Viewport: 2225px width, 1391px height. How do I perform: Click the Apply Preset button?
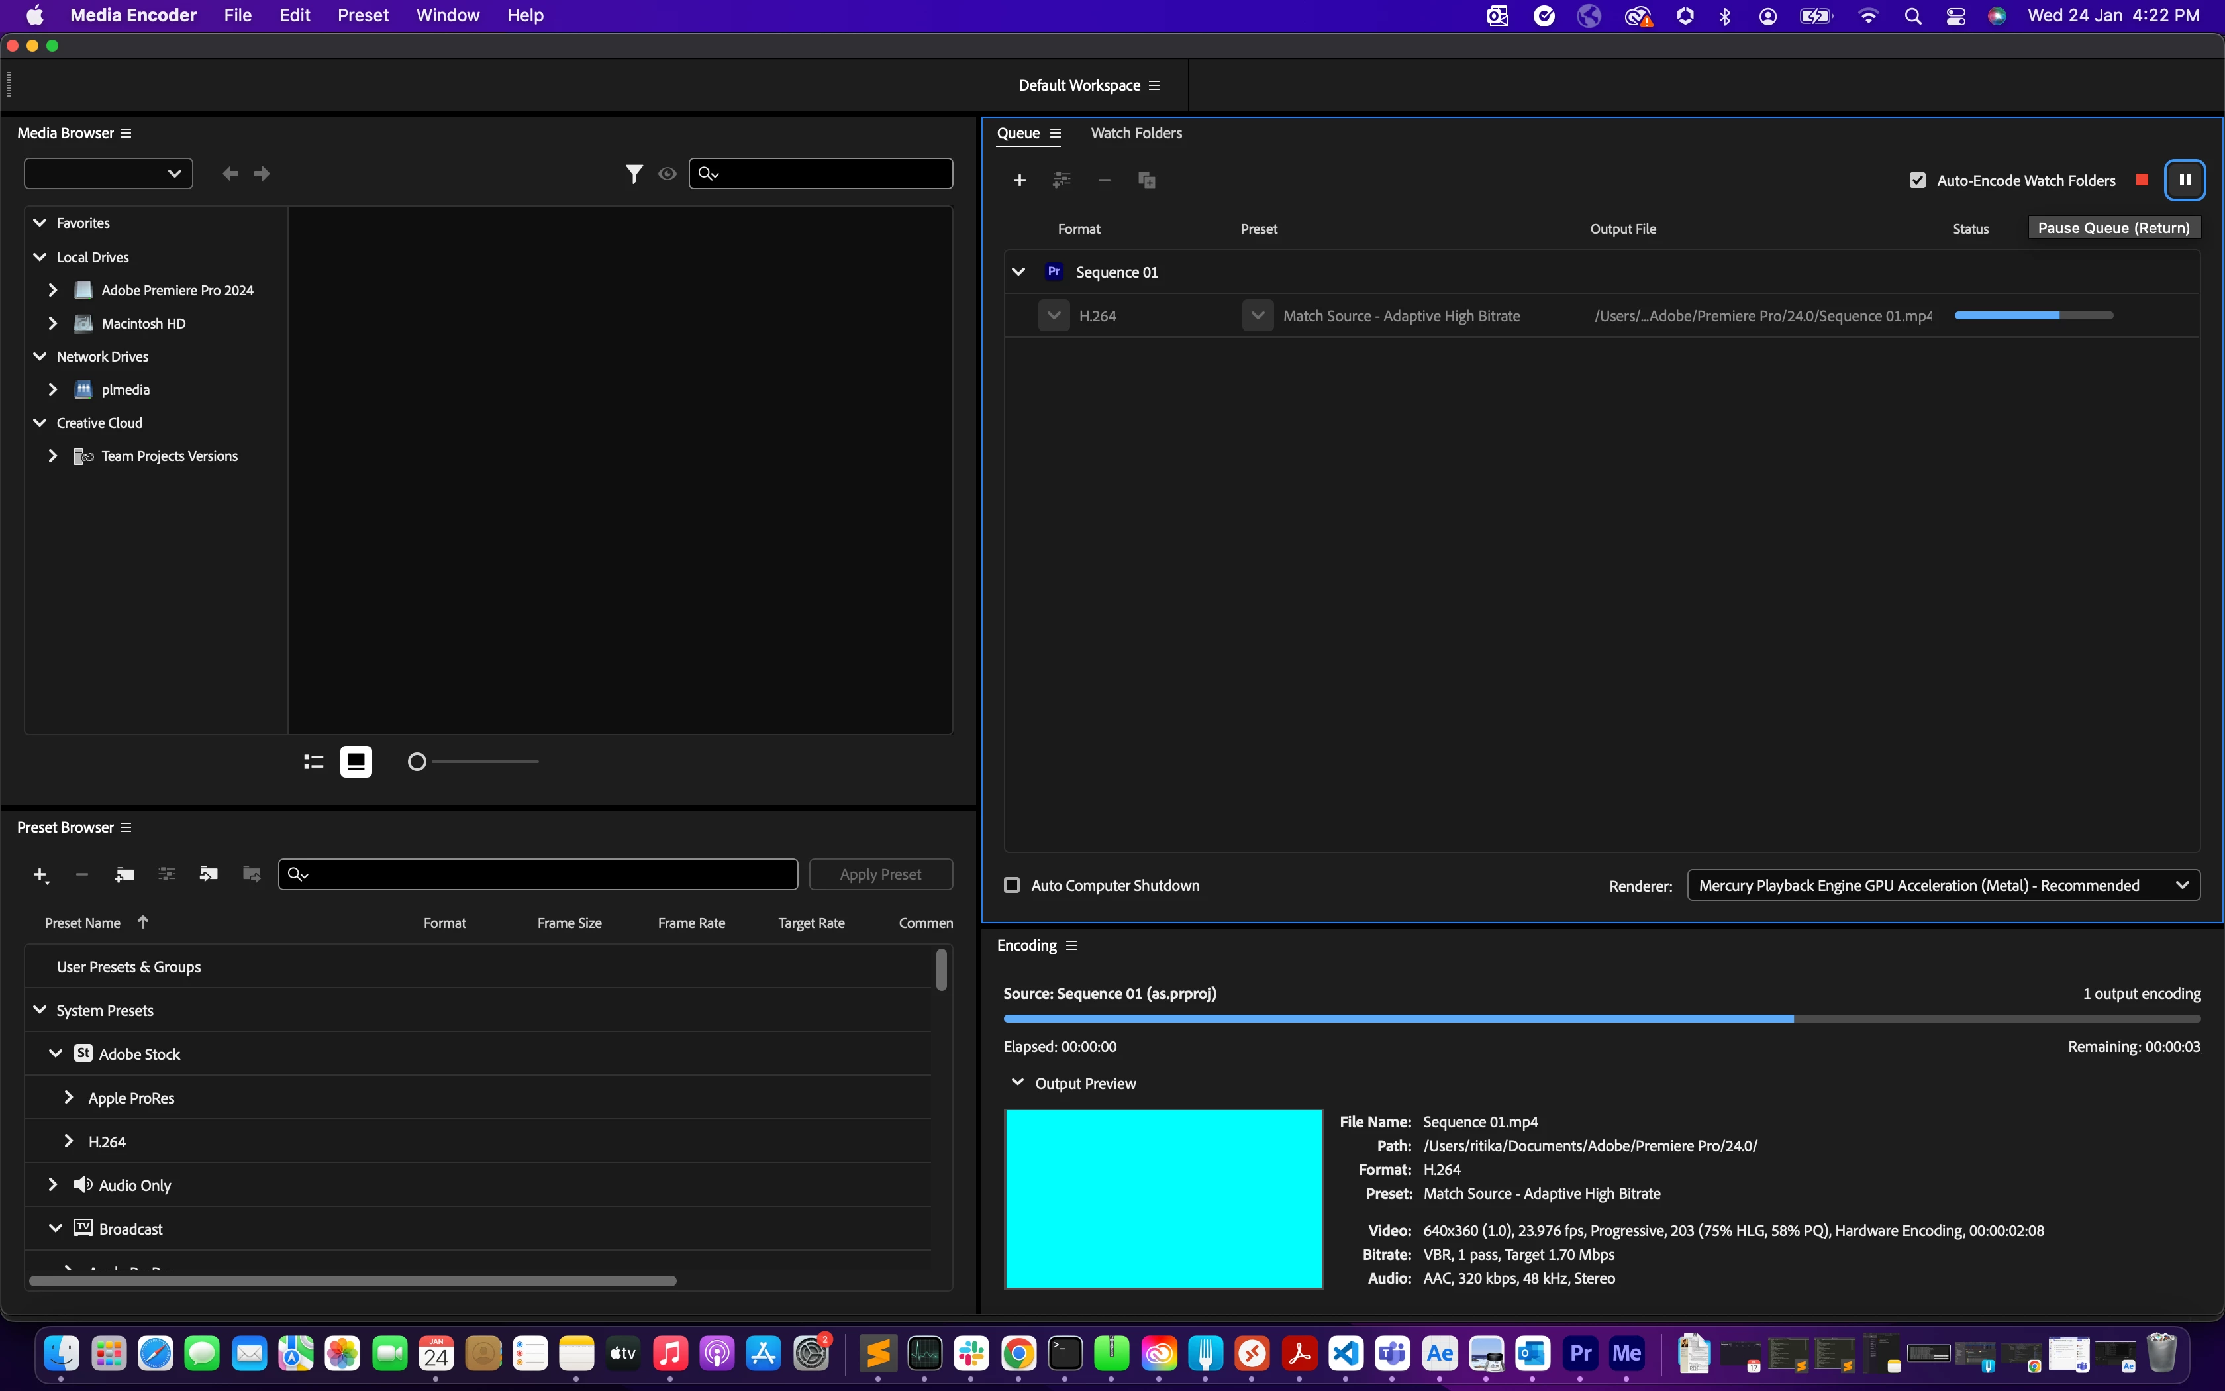pos(880,875)
